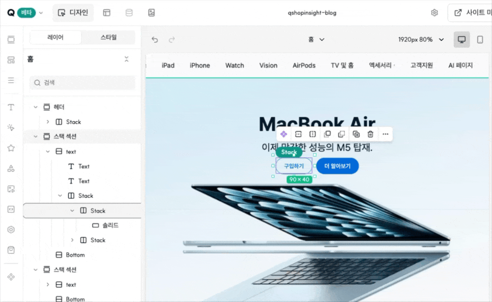
Task: Click the purple component icon in floating toolbar
Action: coord(284,134)
